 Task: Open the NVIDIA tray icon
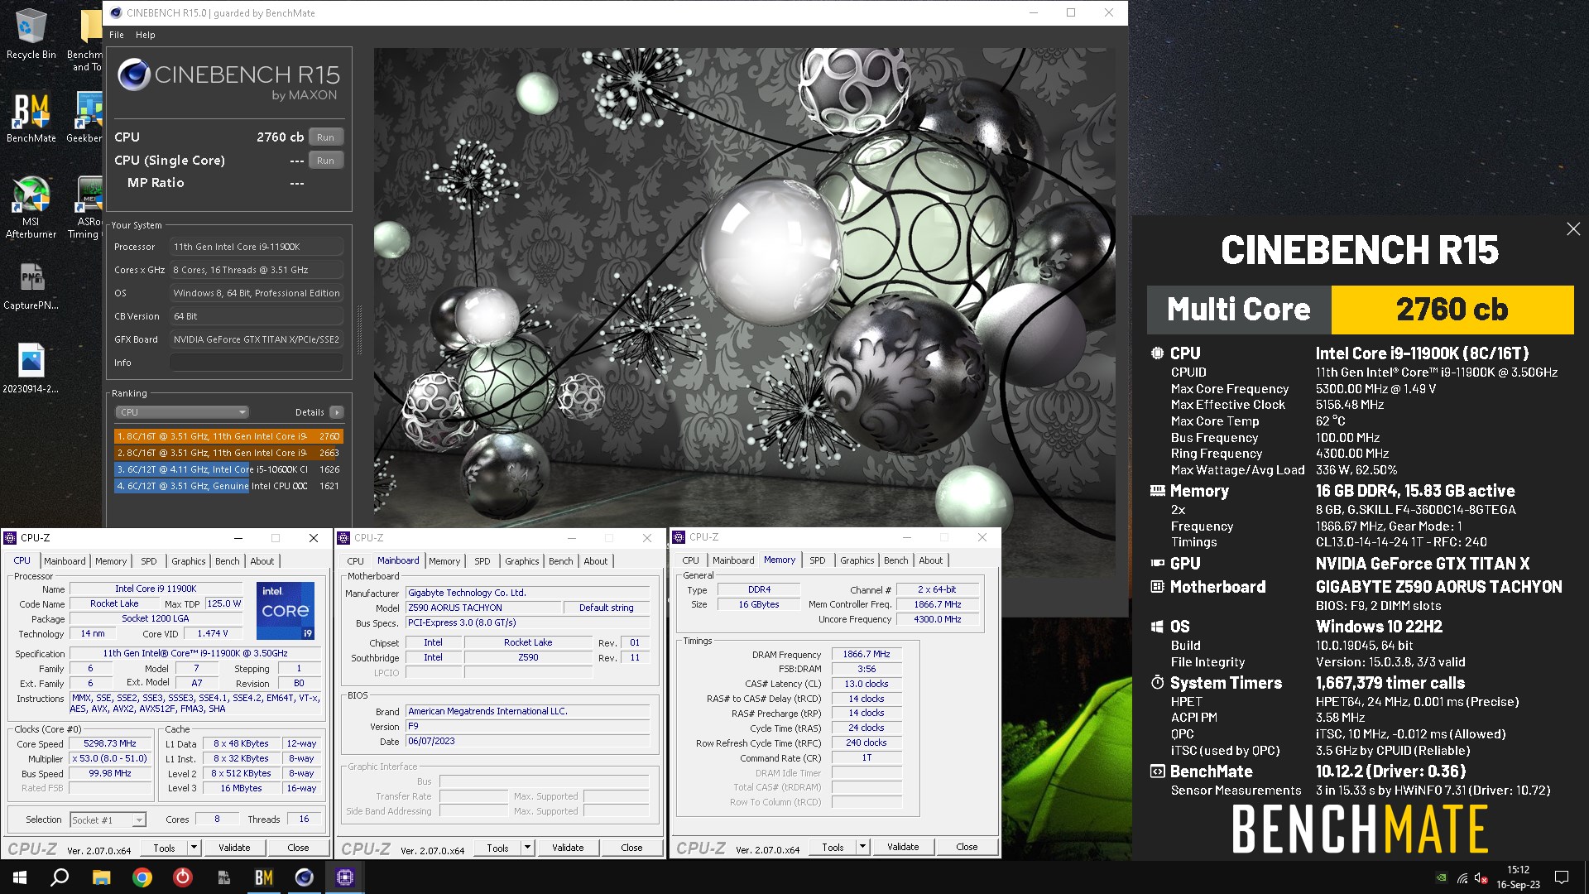[1441, 877]
